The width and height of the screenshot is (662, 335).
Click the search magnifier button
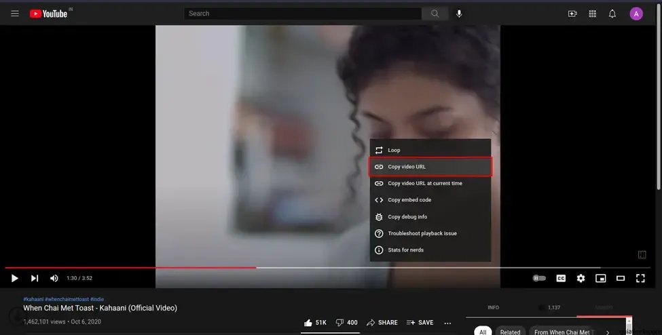coord(435,14)
